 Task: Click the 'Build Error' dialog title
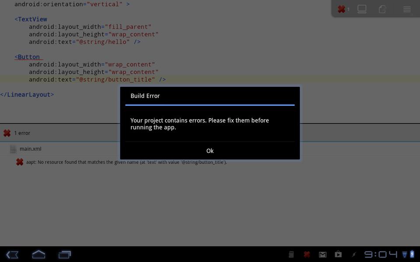pos(145,96)
